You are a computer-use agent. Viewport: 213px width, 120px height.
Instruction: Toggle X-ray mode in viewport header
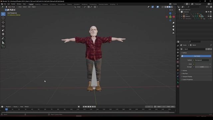(163, 7)
